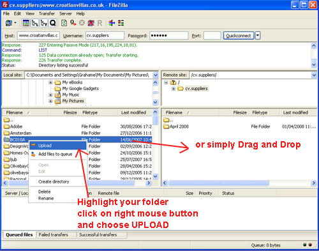
Task: Expand the cv.suppliers remote tree node
Action: coord(174,89)
